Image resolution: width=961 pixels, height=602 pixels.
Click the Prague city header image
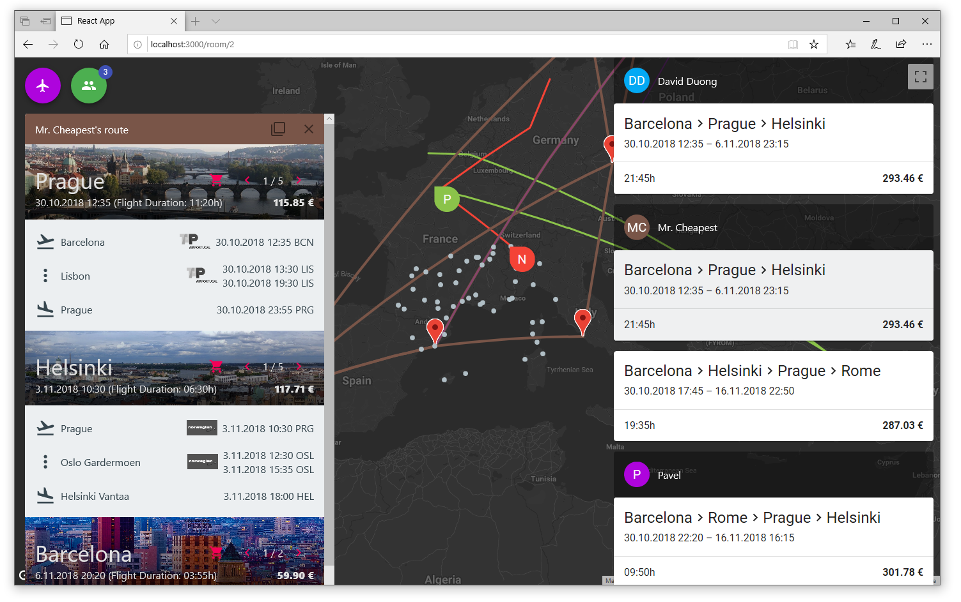click(x=175, y=182)
